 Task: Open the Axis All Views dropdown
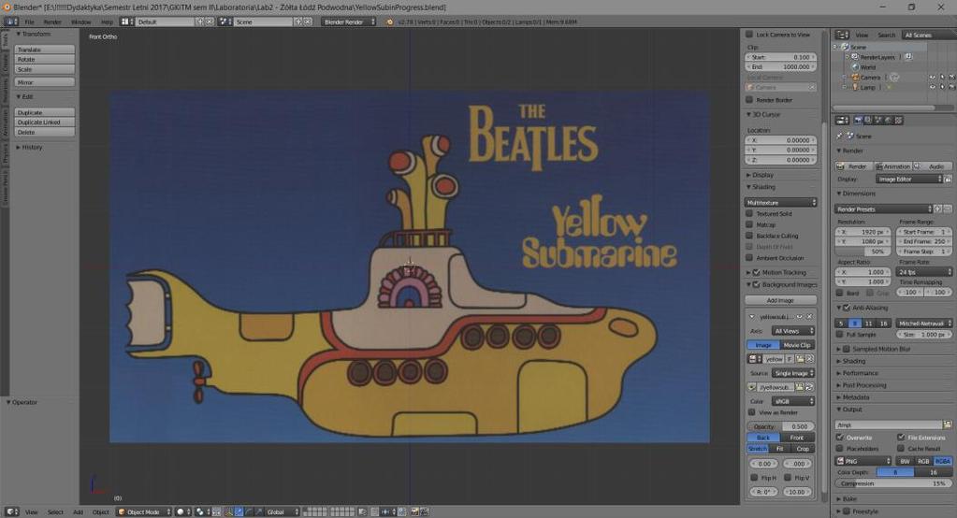(793, 331)
